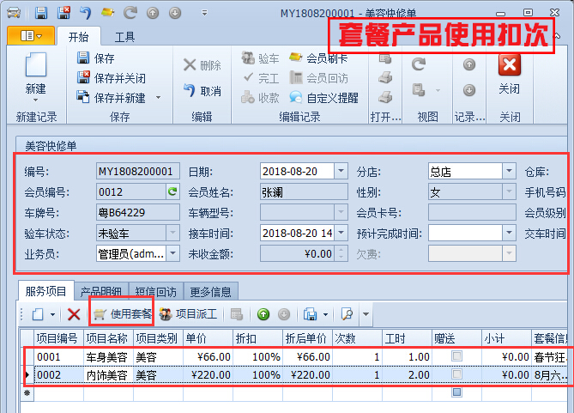
Task: Click red X delete row icon
Action: tap(74, 315)
